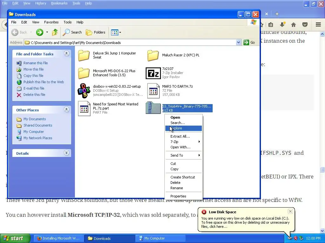The width and height of the screenshot is (325, 243).
Task: Choose Cut in context menu
Action: tap(183, 164)
